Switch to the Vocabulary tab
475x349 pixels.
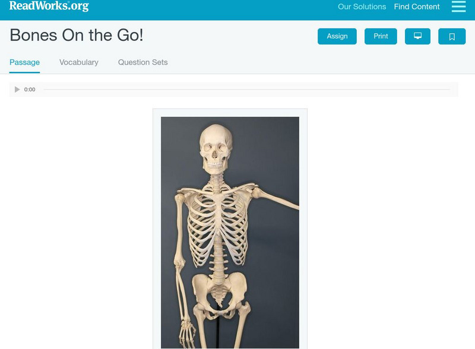pos(79,62)
